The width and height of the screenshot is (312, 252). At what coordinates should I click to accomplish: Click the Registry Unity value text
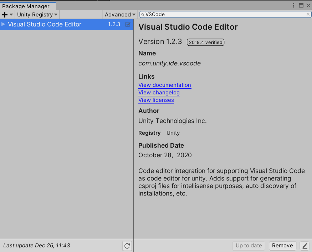click(x=173, y=133)
